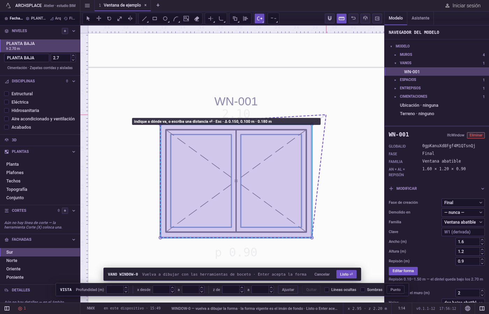Open the globe language icon
The image size is (489, 314).
pos(468,308)
